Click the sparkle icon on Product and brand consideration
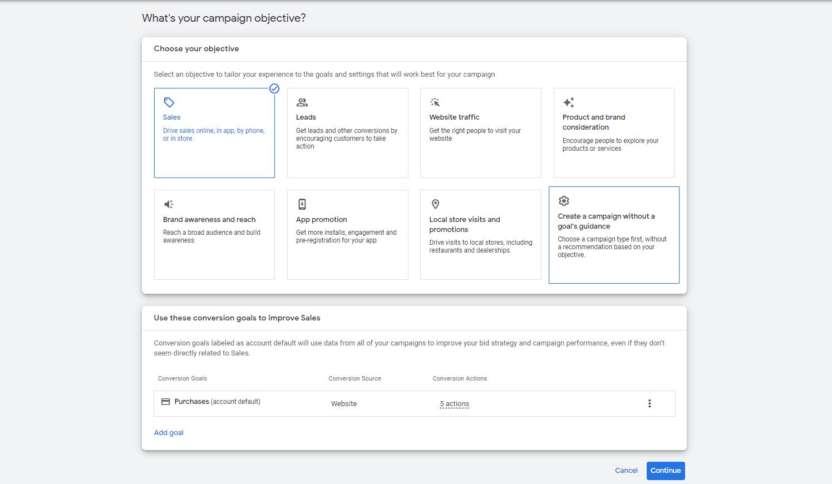 click(x=568, y=102)
